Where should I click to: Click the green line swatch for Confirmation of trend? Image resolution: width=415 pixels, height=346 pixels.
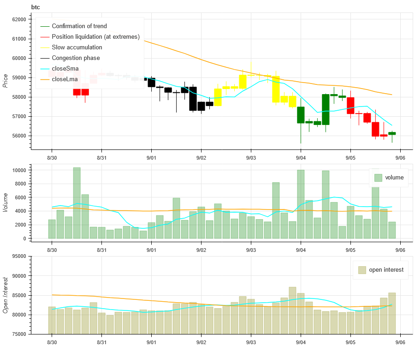click(x=45, y=26)
